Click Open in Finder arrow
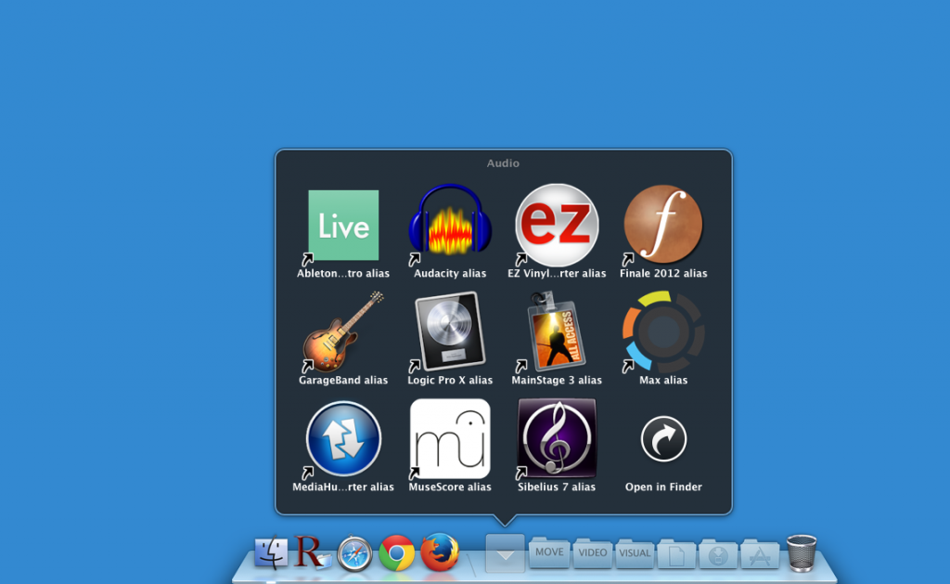950x584 pixels. pos(663,438)
